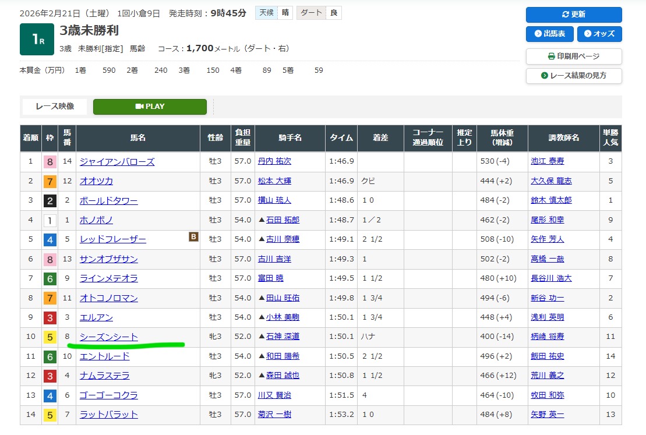
Task: Open the underlined horse link シーズンシート
Action: pos(109,337)
